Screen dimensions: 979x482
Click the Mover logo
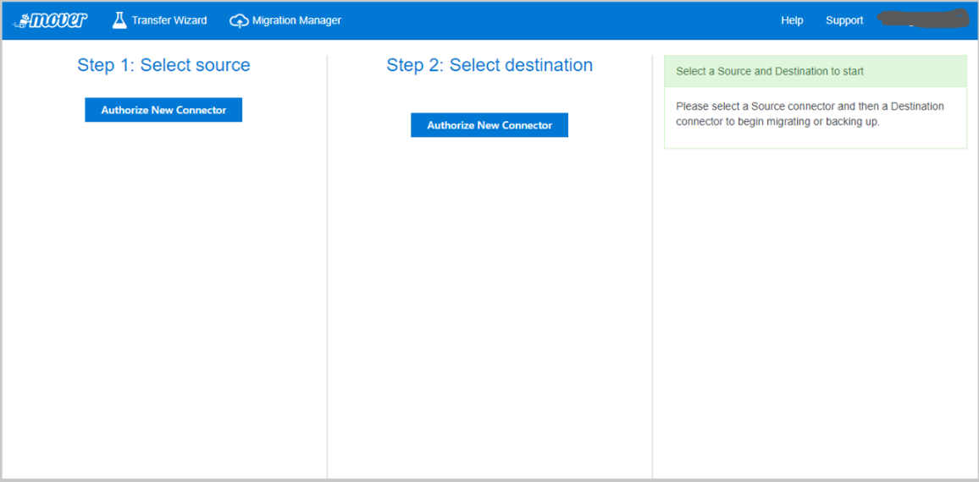coord(50,20)
